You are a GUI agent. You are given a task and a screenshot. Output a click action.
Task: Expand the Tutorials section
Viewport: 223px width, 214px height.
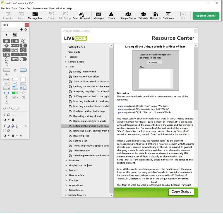[66, 57]
